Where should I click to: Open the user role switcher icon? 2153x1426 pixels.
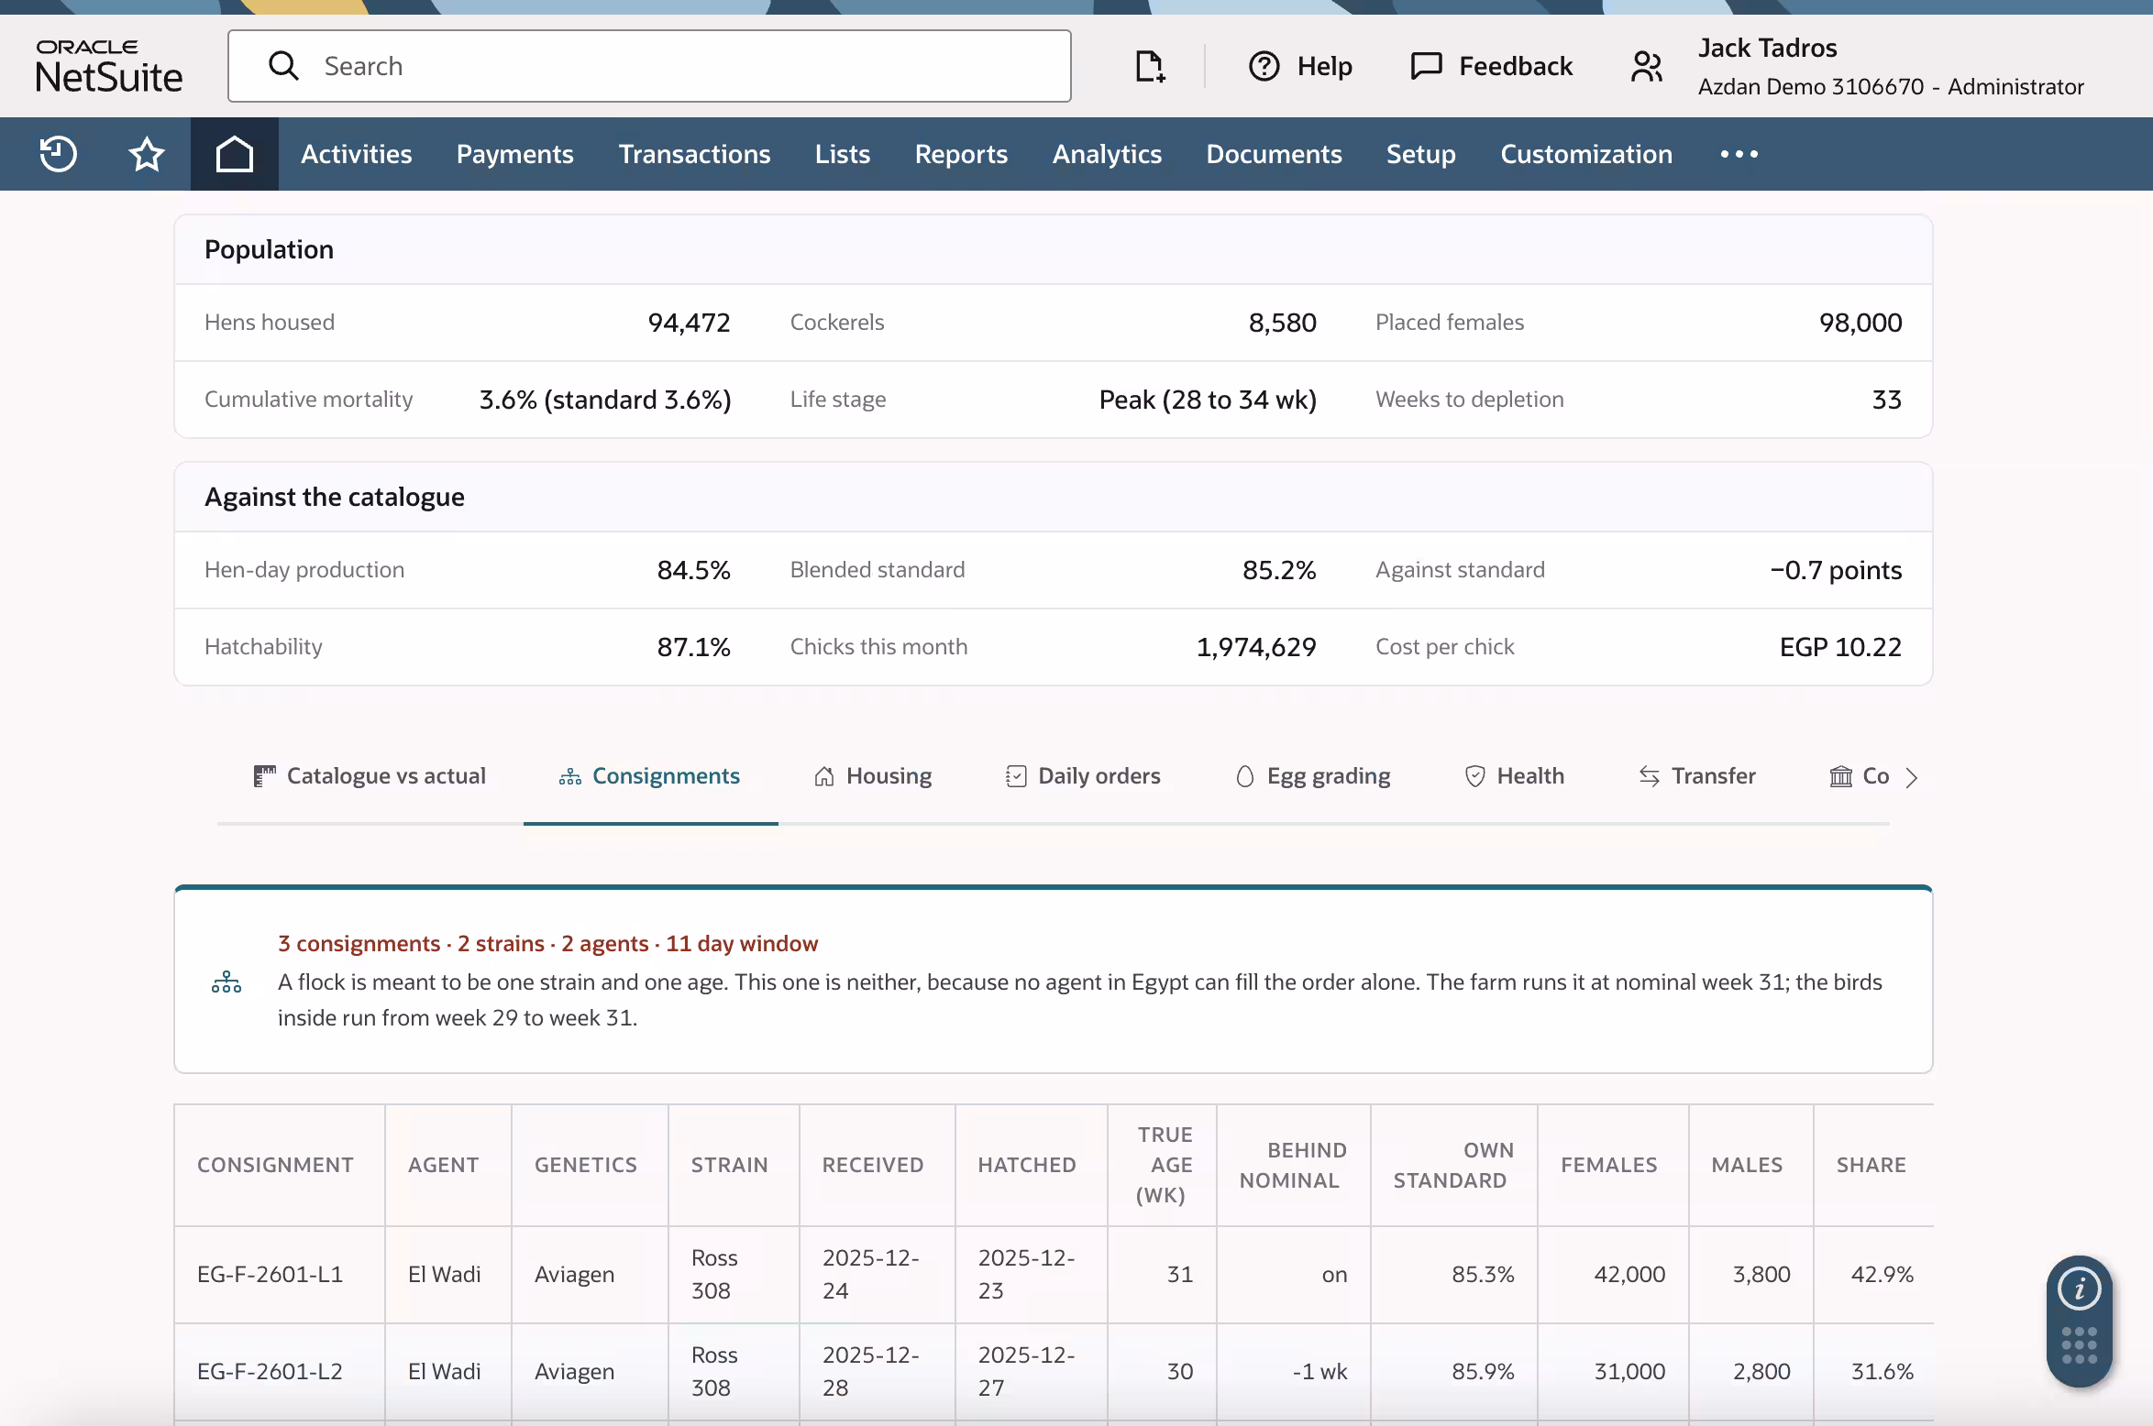[x=1647, y=66]
